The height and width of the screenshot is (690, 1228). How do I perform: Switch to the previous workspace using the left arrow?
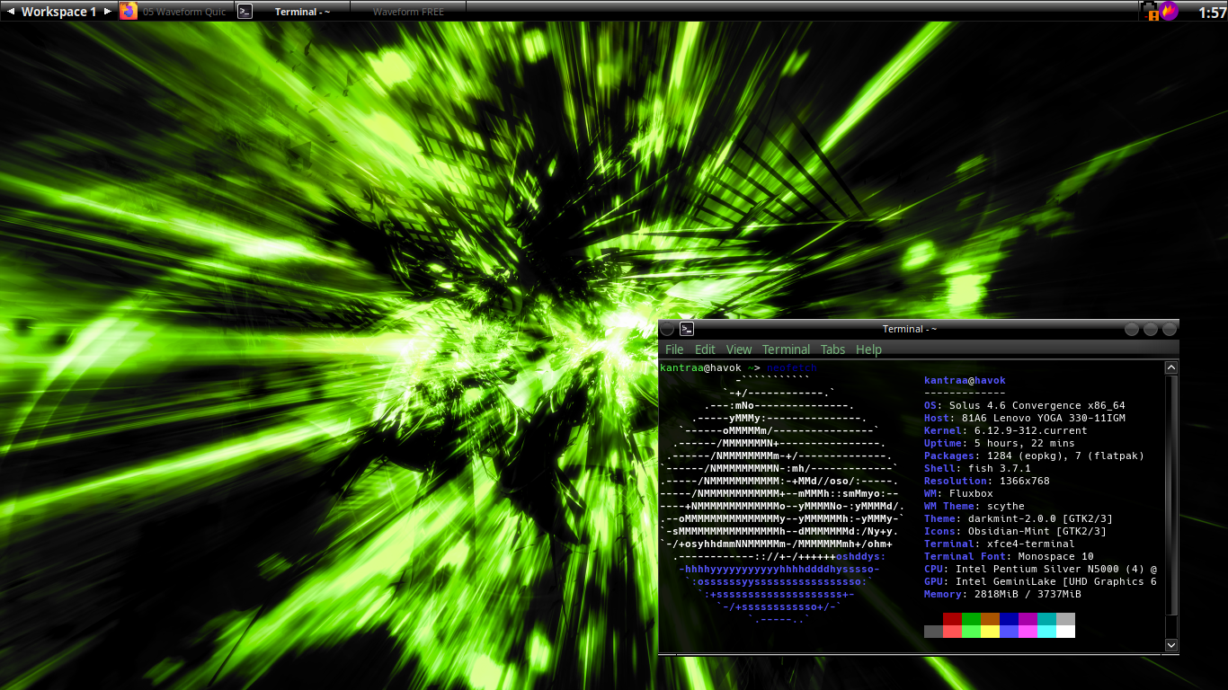point(11,12)
